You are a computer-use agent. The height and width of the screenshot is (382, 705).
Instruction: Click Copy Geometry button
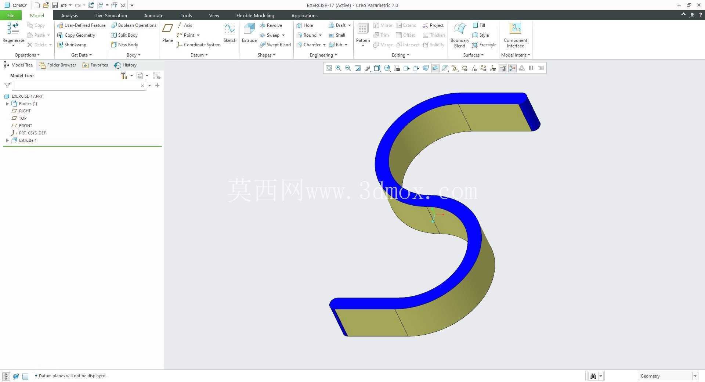coord(76,35)
